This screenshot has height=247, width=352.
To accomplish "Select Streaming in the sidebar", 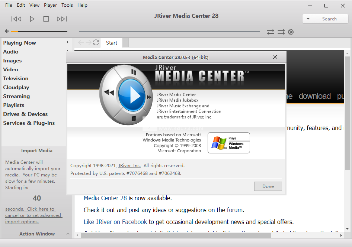I will point(16,96).
